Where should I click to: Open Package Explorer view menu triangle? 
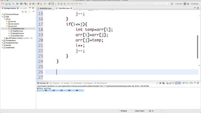tap(34, 12)
